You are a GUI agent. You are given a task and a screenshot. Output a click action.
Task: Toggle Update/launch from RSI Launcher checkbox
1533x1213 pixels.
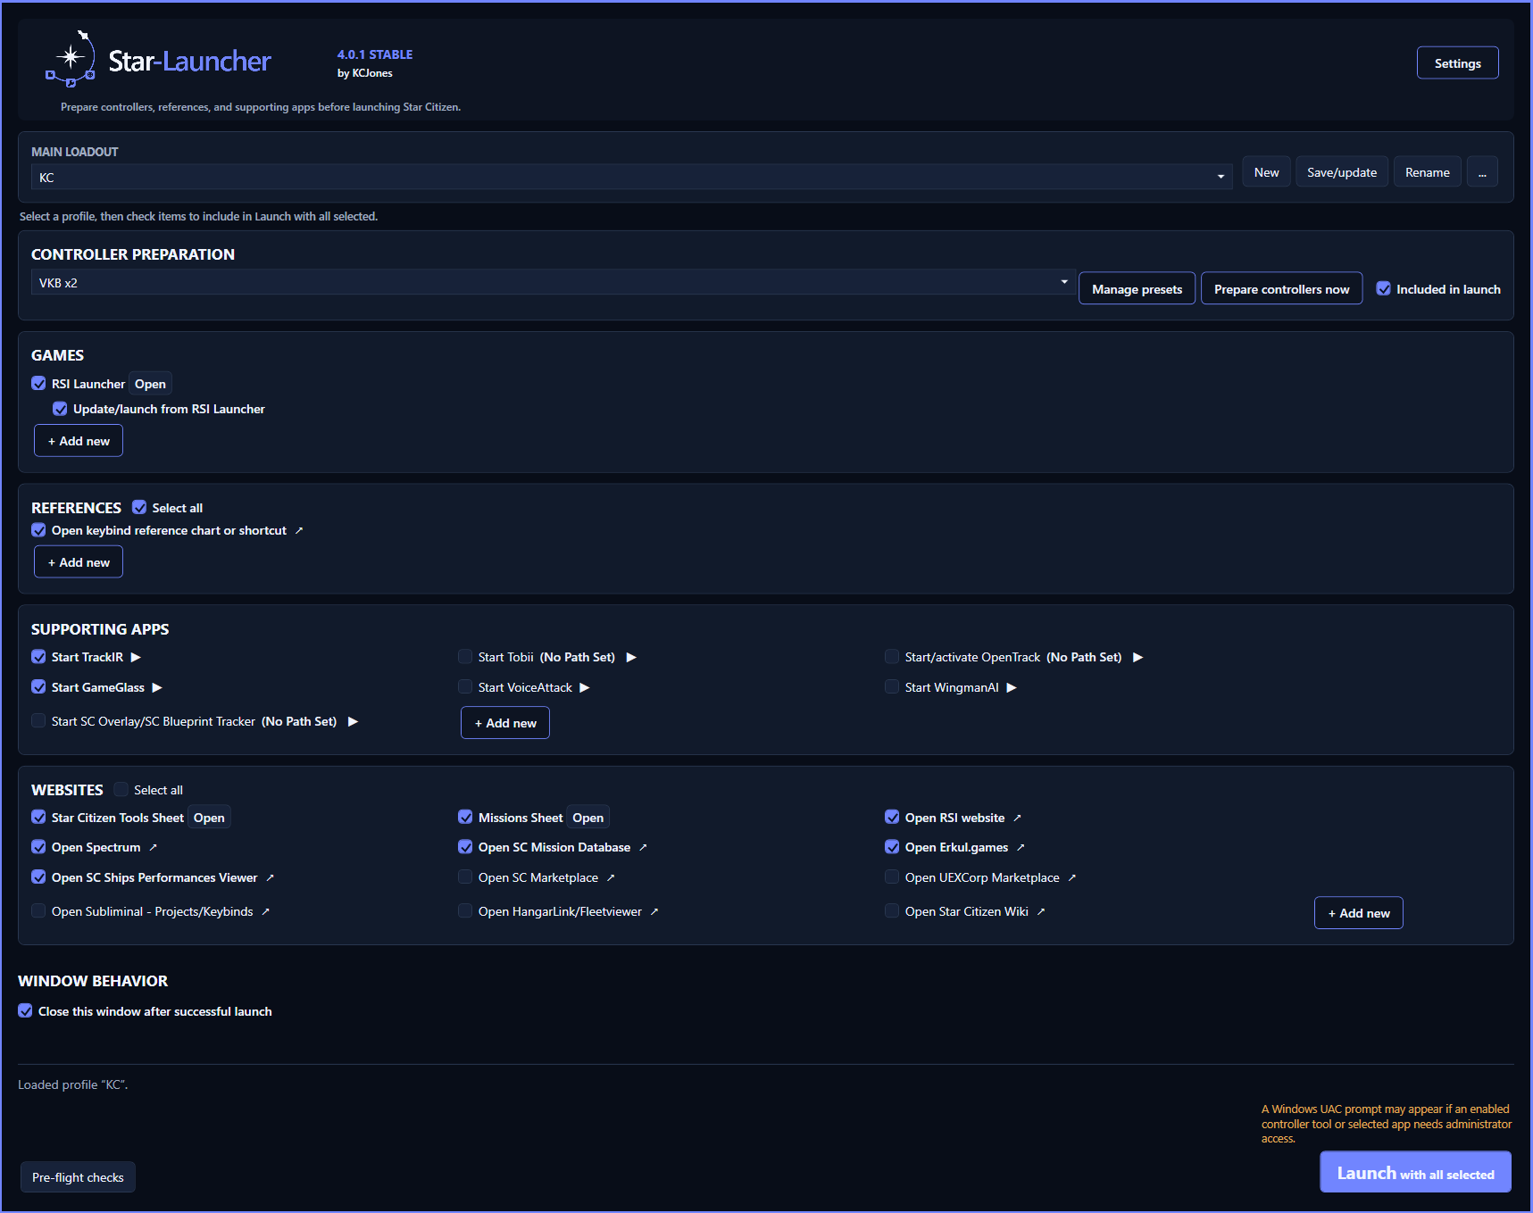[x=60, y=408]
